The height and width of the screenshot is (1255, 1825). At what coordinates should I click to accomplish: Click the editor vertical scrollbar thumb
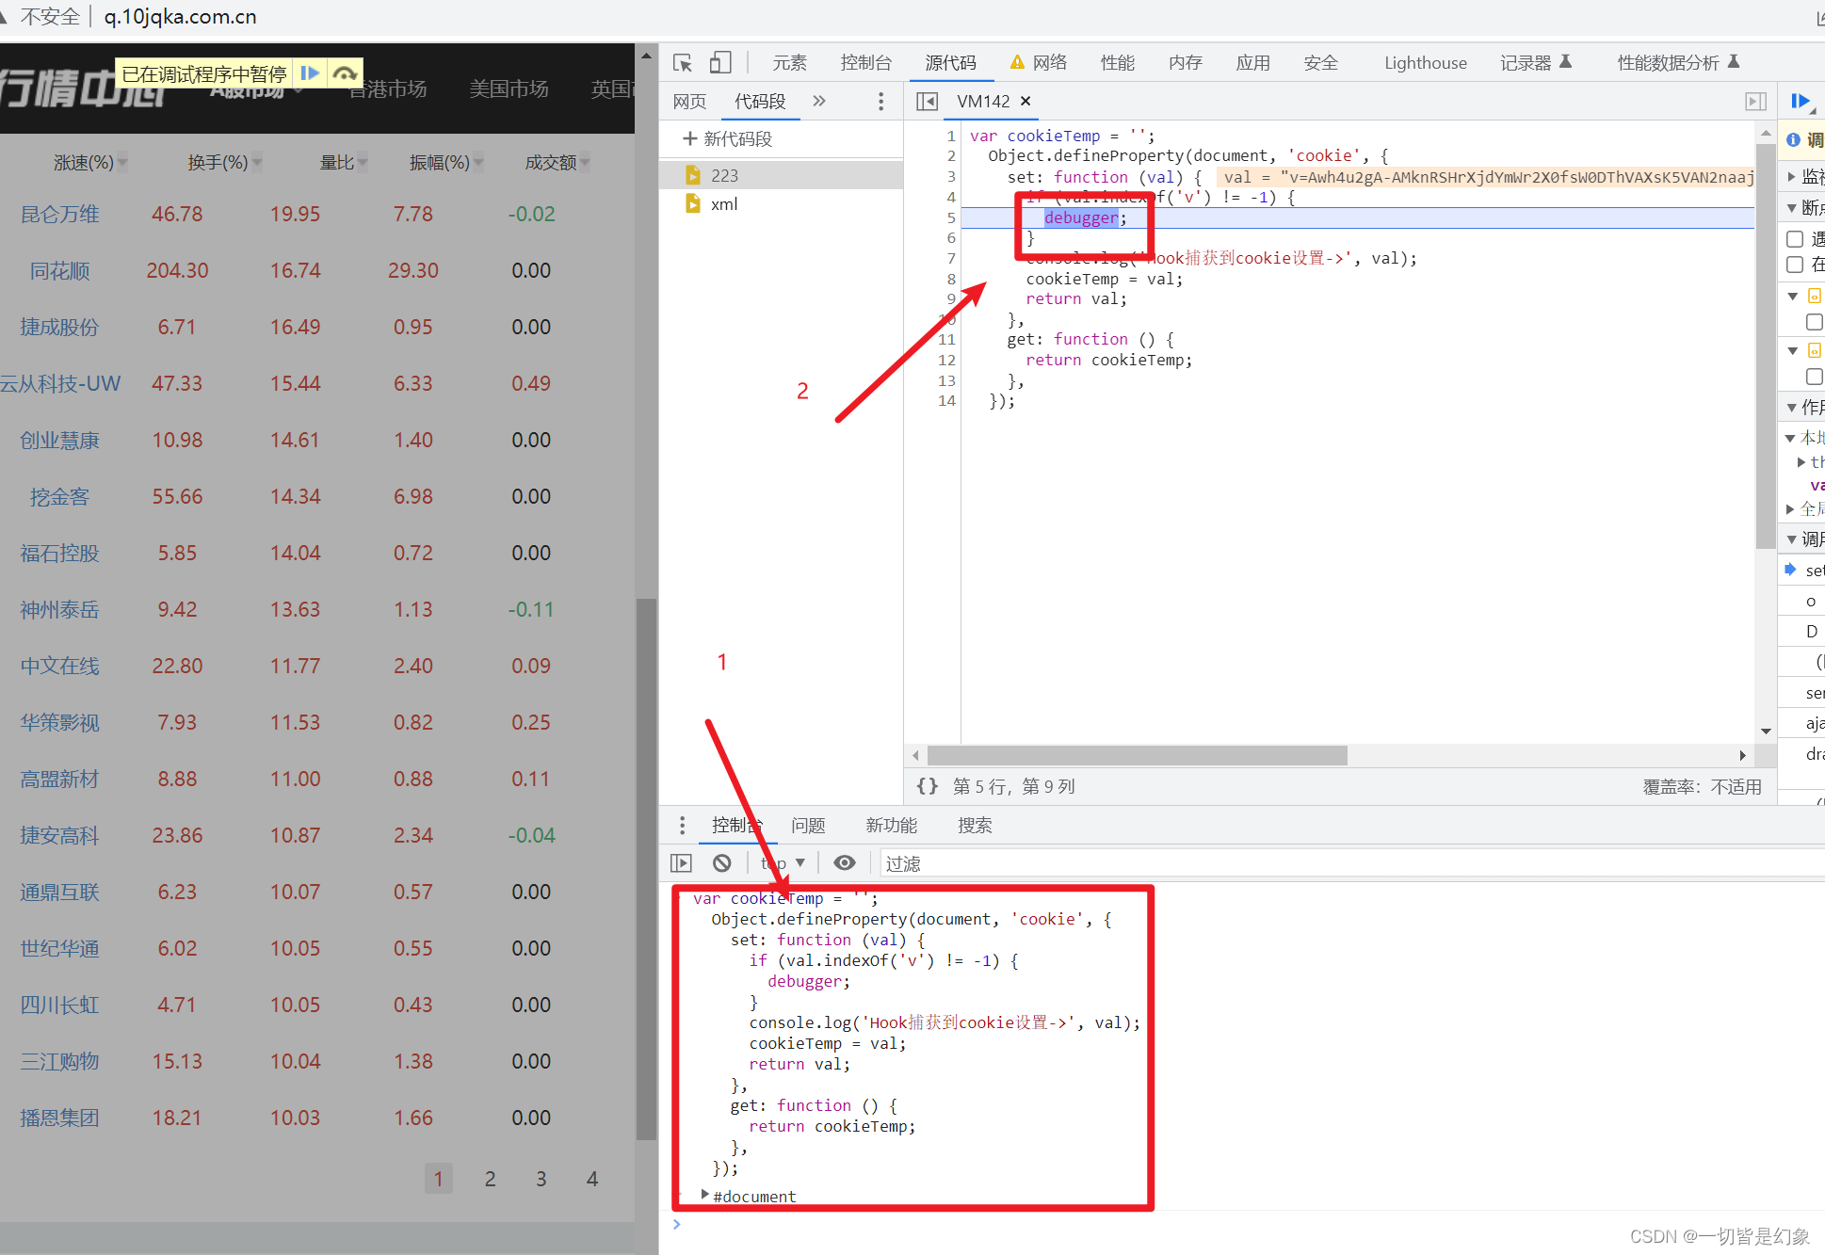(1766, 346)
